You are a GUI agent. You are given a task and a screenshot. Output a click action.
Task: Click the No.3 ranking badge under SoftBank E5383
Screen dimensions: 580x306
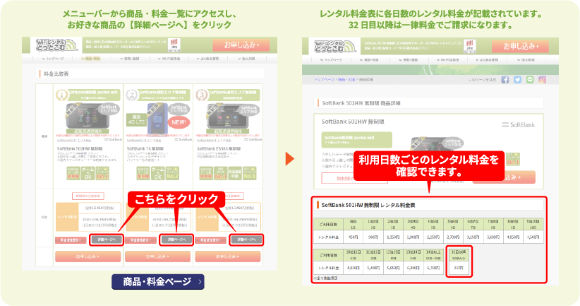coord(249,173)
